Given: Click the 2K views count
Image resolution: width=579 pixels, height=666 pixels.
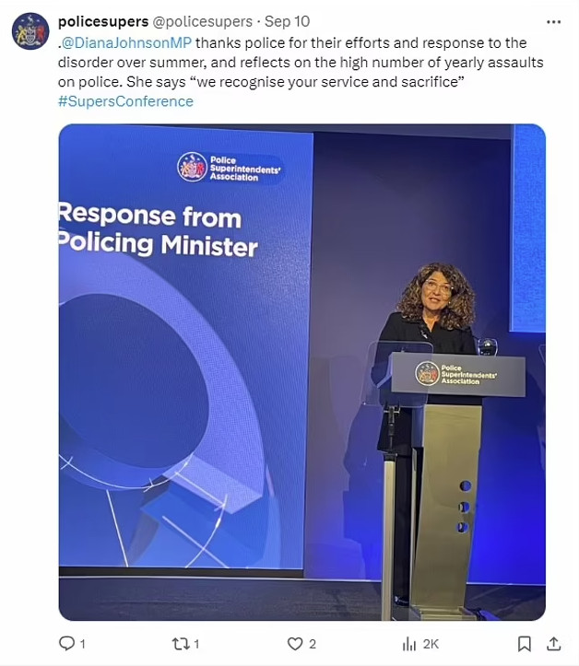Looking at the screenshot, I should tap(431, 644).
